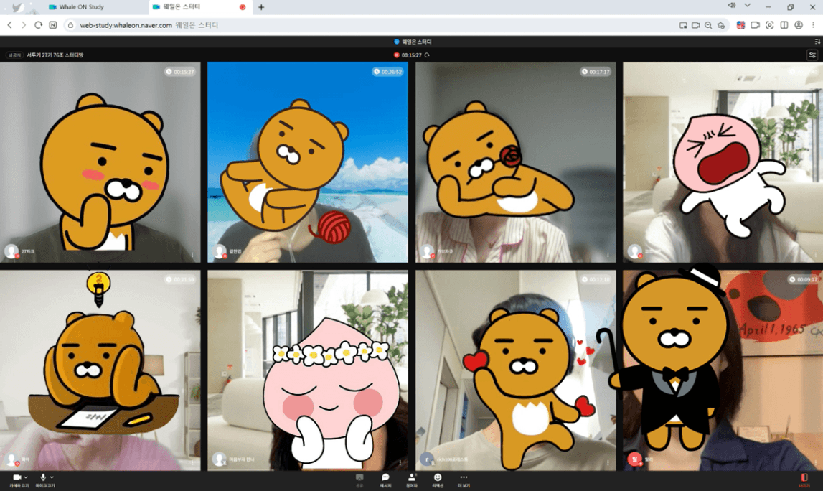This screenshot has height=491, width=823.
Task: Open the participants list
Action: (x=412, y=480)
